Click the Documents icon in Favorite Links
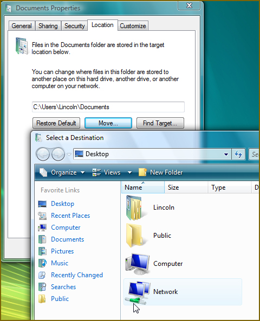The image size is (260, 321). (x=42, y=239)
